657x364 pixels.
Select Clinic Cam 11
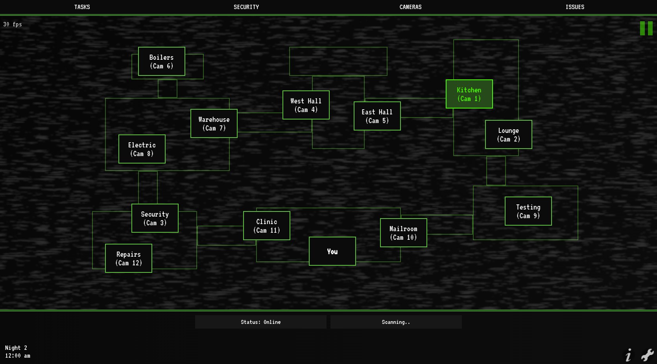pyautogui.click(x=266, y=226)
